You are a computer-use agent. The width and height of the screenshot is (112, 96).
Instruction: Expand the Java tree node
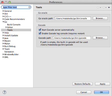[3, 38]
